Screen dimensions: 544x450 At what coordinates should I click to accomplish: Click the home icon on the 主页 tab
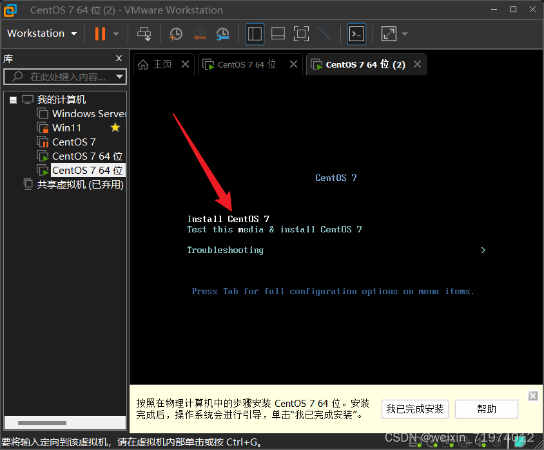(x=143, y=64)
